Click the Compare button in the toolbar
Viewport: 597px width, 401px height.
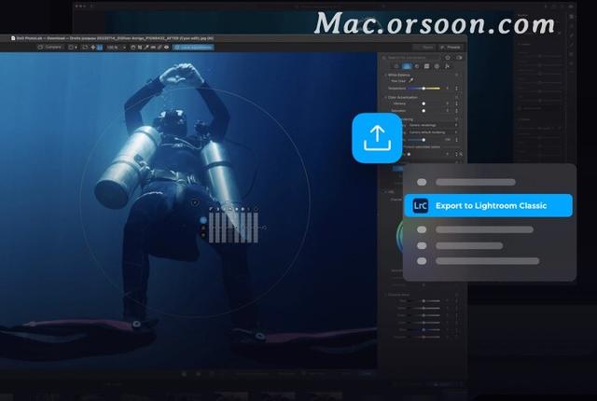point(50,48)
